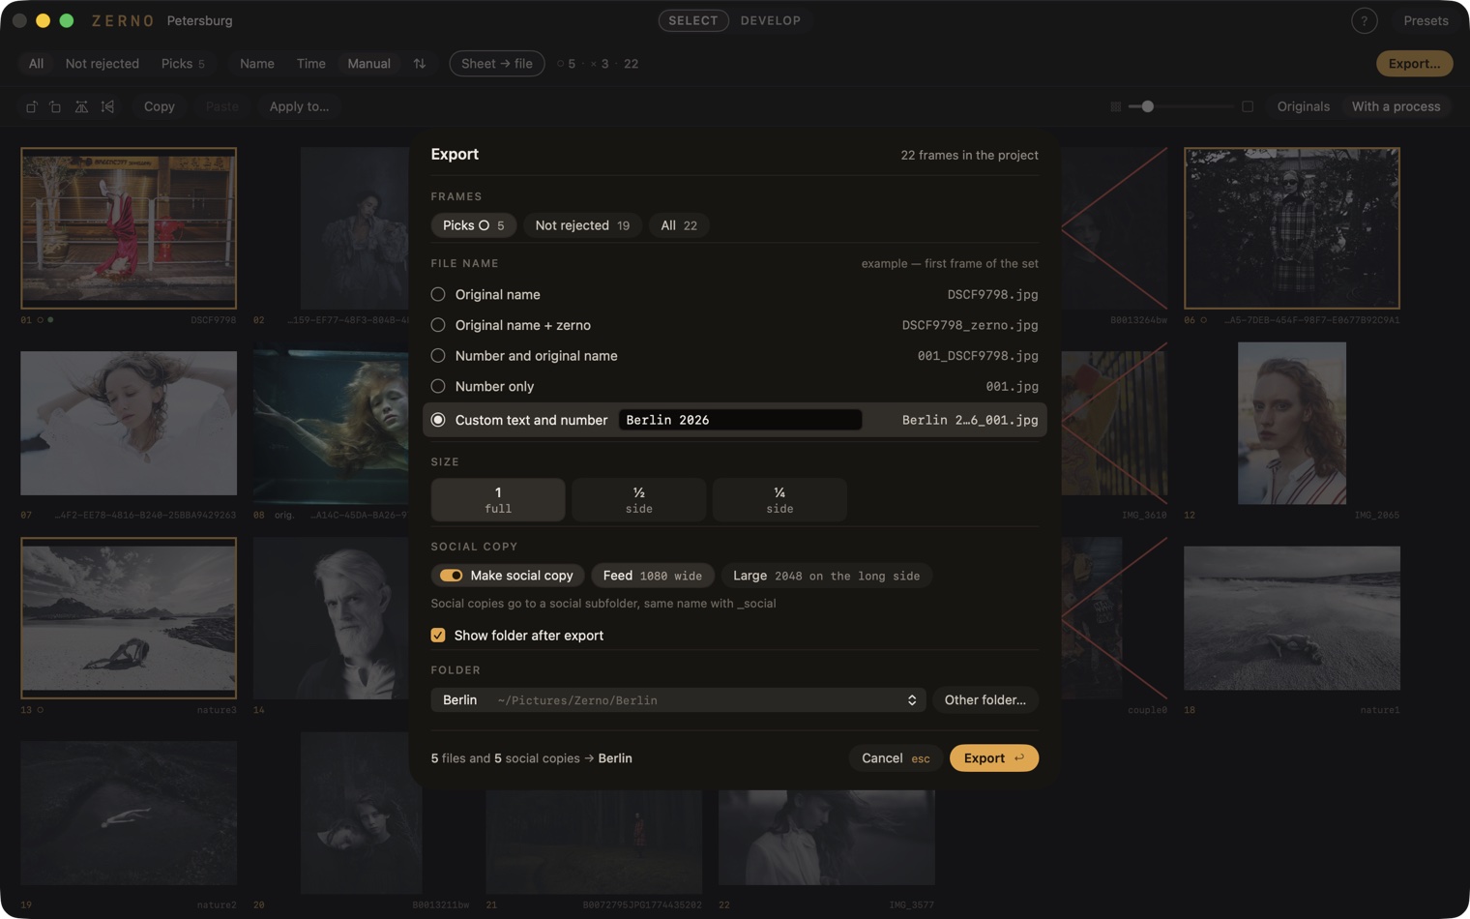Select Picks frames filter in Export dialog
Image resolution: width=1470 pixels, height=919 pixels.
pyautogui.click(x=474, y=225)
